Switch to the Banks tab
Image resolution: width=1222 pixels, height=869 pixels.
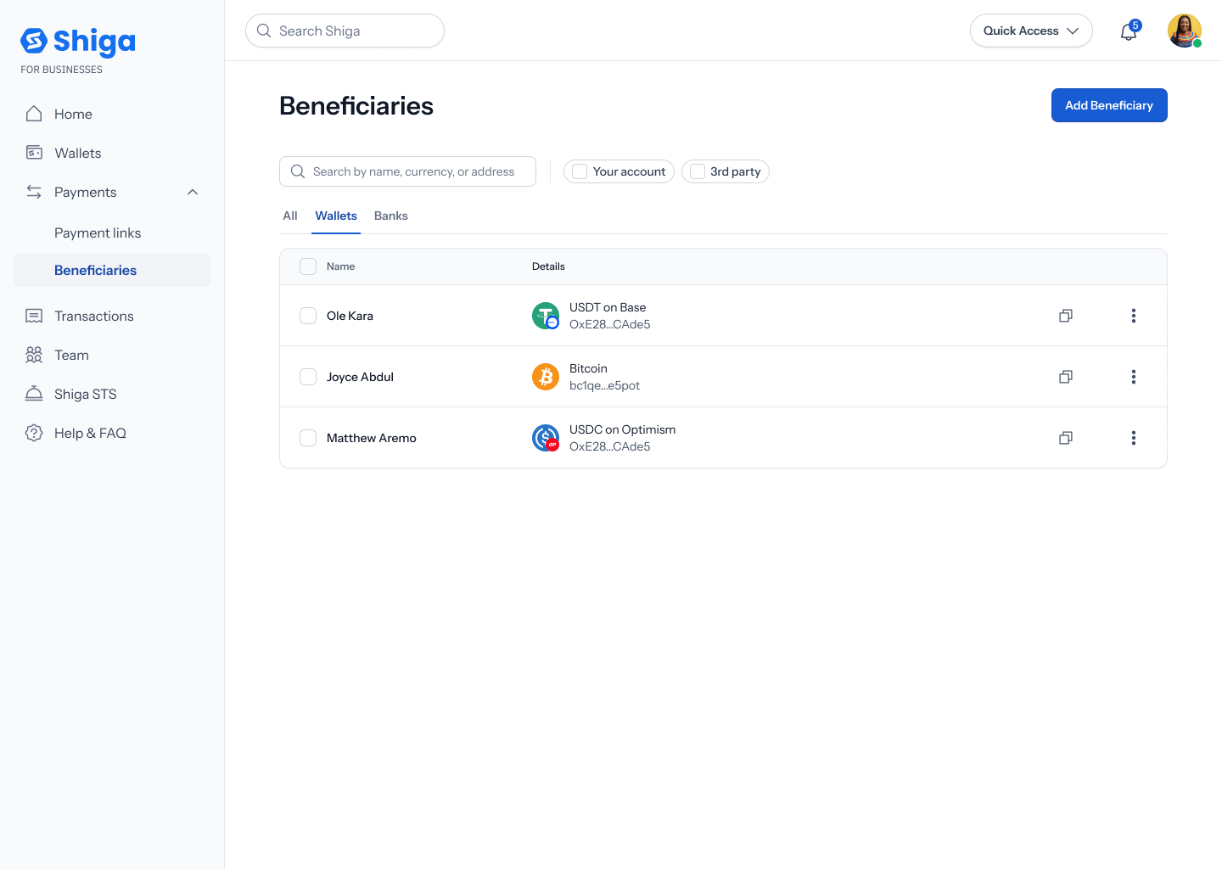(x=391, y=216)
